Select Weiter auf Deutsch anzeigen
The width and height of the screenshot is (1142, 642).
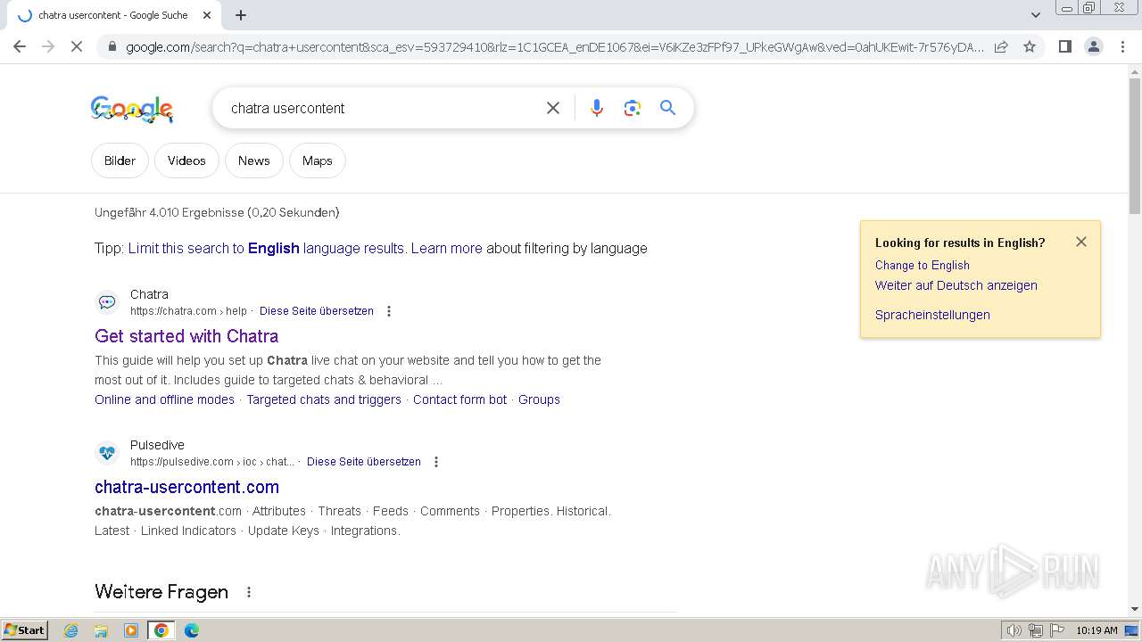[x=956, y=285]
